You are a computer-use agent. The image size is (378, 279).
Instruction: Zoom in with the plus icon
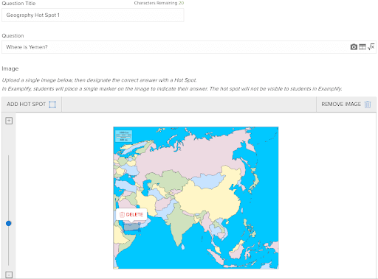point(9,121)
